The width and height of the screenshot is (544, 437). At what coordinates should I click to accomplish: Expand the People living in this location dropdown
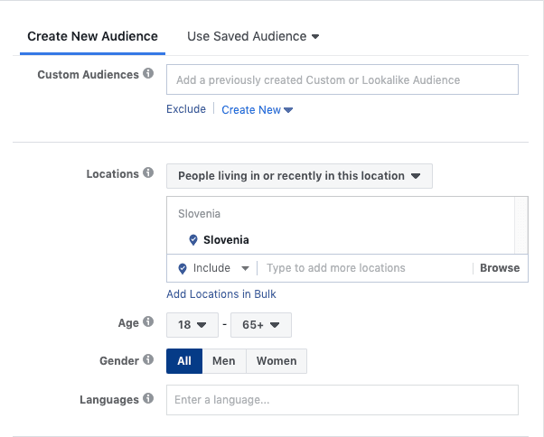tap(299, 176)
